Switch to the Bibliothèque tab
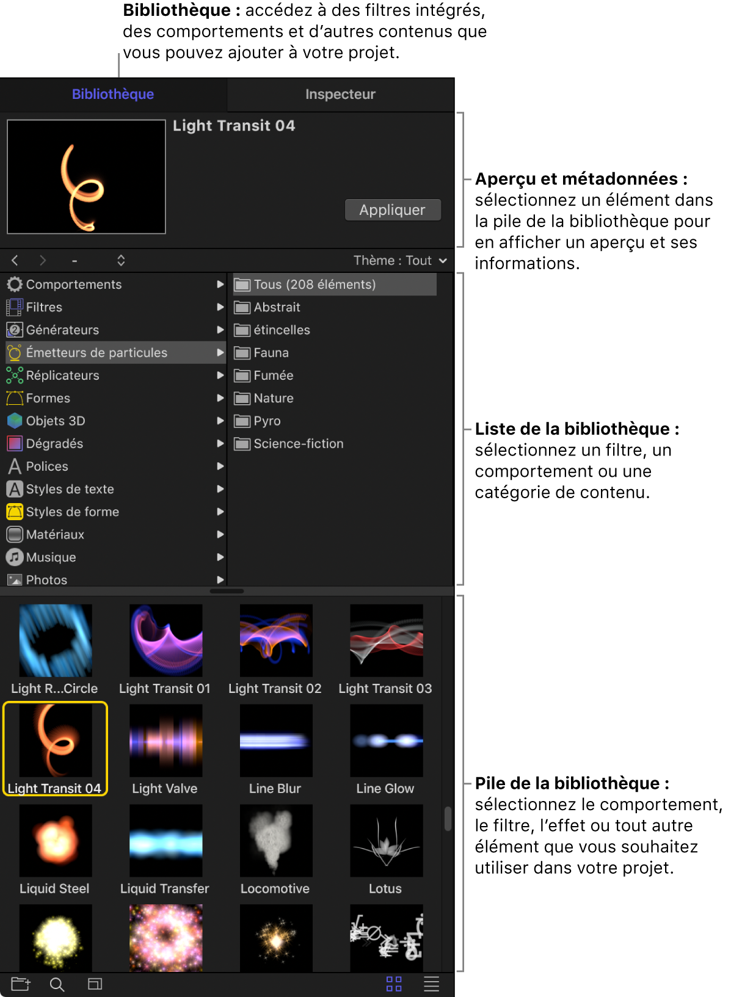The width and height of the screenshot is (731, 997). click(113, 95)
